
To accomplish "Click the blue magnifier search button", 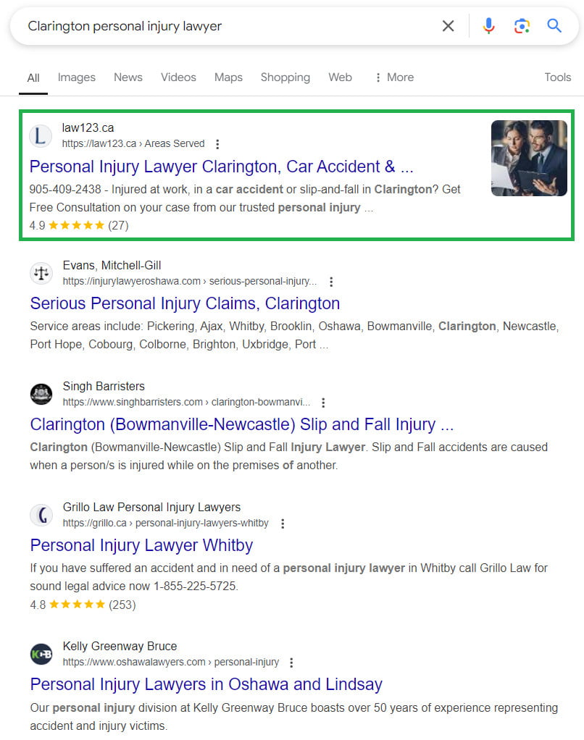I will pos(554,26).
